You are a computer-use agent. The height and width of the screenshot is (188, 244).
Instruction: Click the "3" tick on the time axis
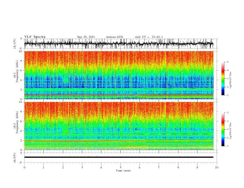point(82,167)
